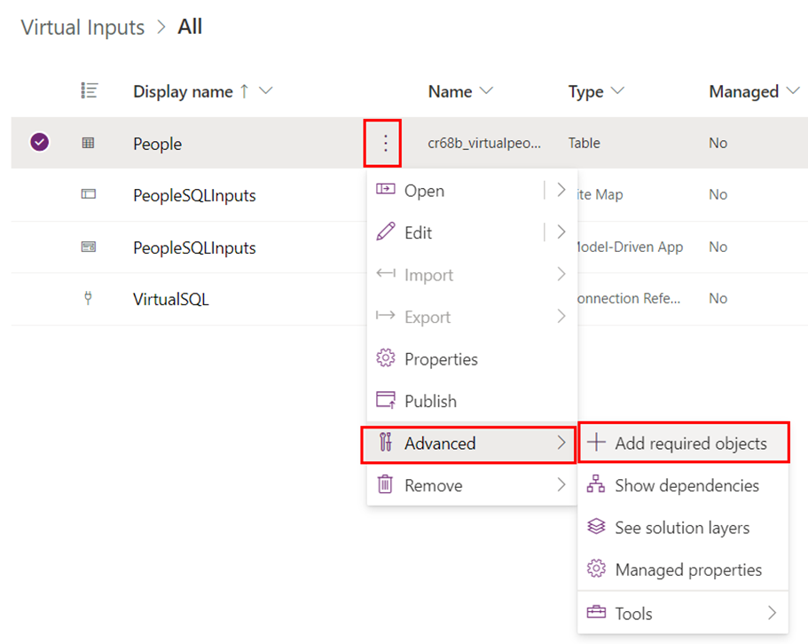Click the list view icon in header

click(89, 90)
